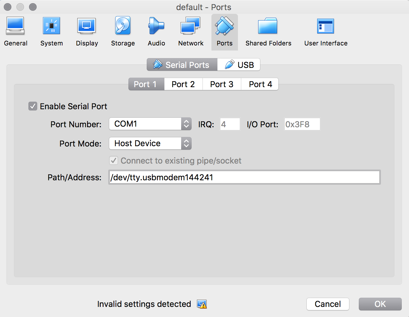Click the User Interface settings icon
Screen dimensions: 409x317
point(325,30)
